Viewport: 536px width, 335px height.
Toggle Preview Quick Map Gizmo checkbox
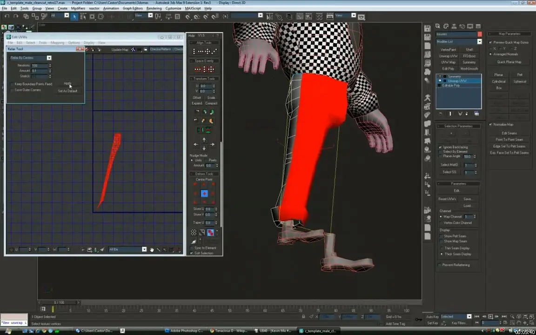[x=490, y=42]
